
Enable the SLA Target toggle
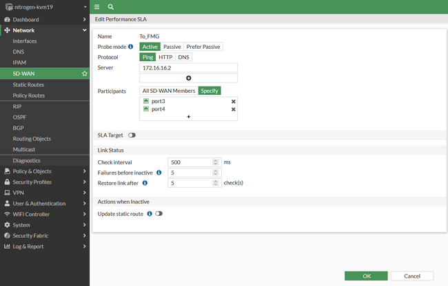[x=132, y=135]
